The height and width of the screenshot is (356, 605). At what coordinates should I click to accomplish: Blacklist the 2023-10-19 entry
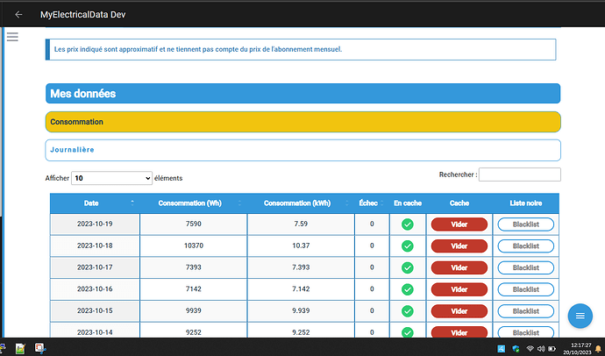(x=525, y=224)
